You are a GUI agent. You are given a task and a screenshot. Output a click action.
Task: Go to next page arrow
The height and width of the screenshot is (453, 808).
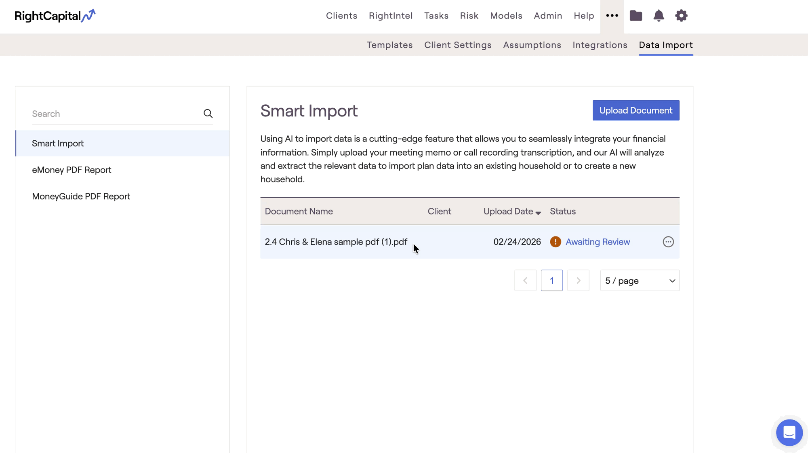[x=578, y=280]
